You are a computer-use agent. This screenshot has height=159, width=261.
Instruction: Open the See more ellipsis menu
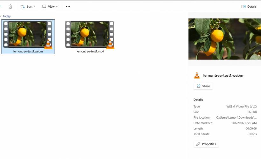point(68,6)
